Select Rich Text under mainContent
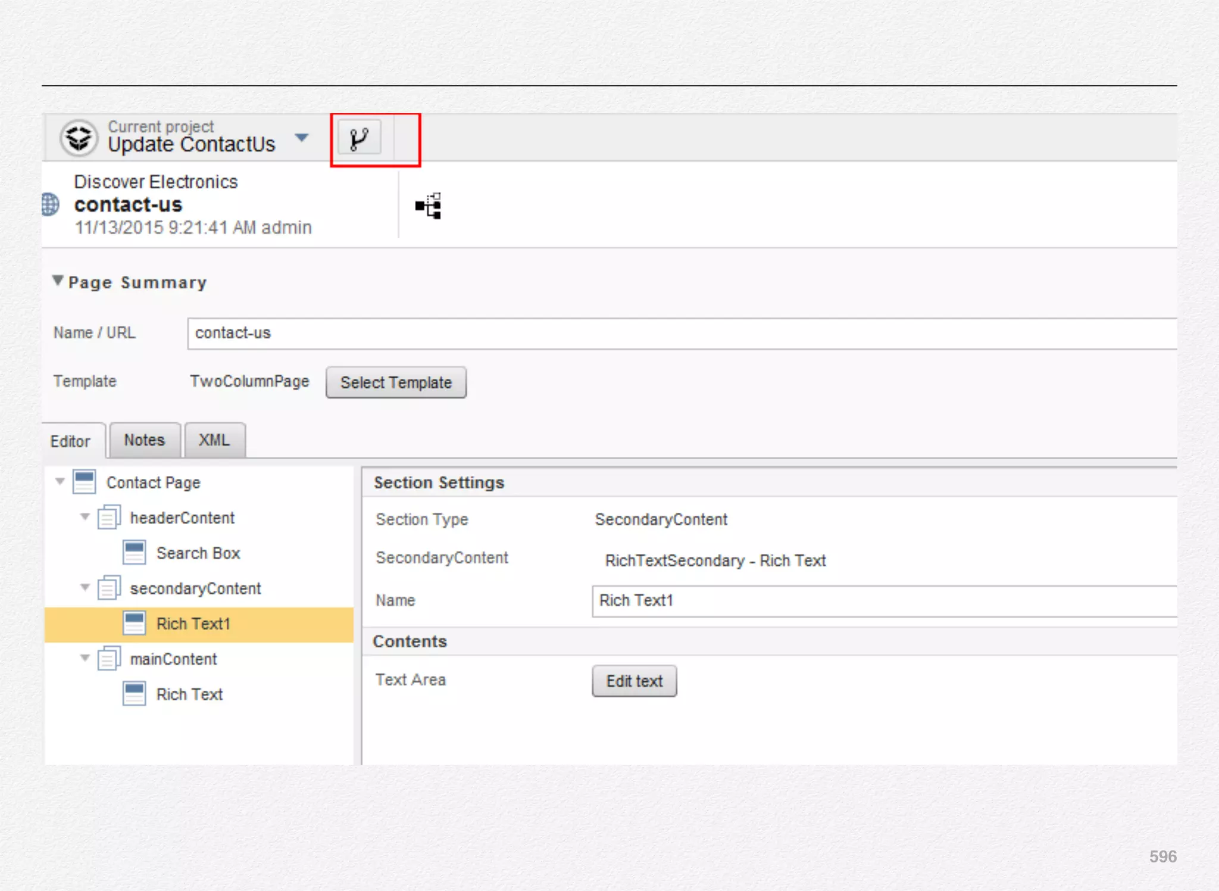The width and height of the screenshot is (1219, 891). 189,694
